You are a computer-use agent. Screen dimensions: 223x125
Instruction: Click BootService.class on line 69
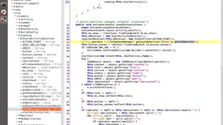click(x=137, y=56)
